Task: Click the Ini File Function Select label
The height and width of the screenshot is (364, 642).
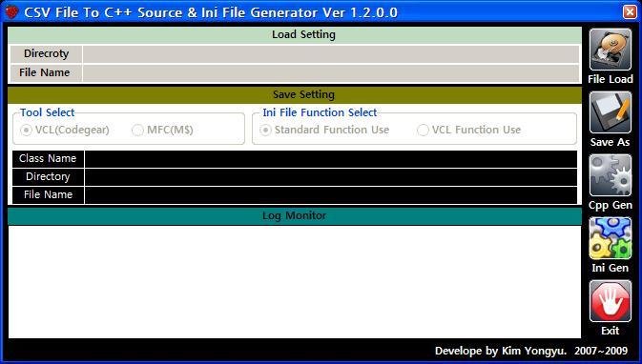Action: coord(320,112)
